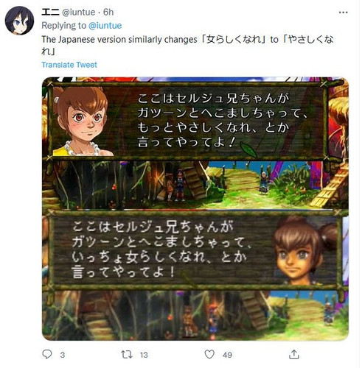Open the @iuntue handle beside the display name
The height and width of the screenshot is (368, 362).
pos(78,12)
